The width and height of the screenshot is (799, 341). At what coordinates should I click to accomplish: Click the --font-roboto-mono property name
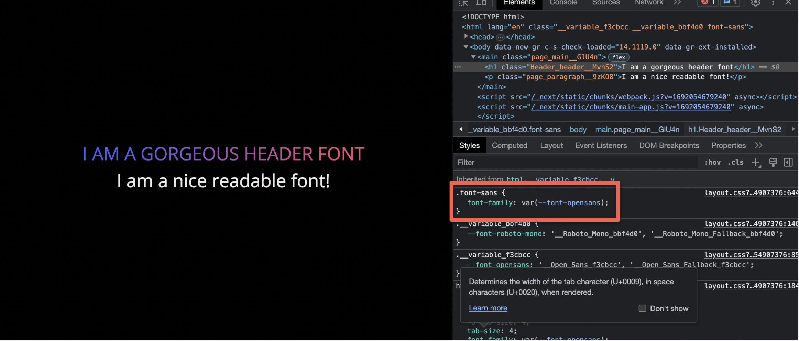click(504, 234)
